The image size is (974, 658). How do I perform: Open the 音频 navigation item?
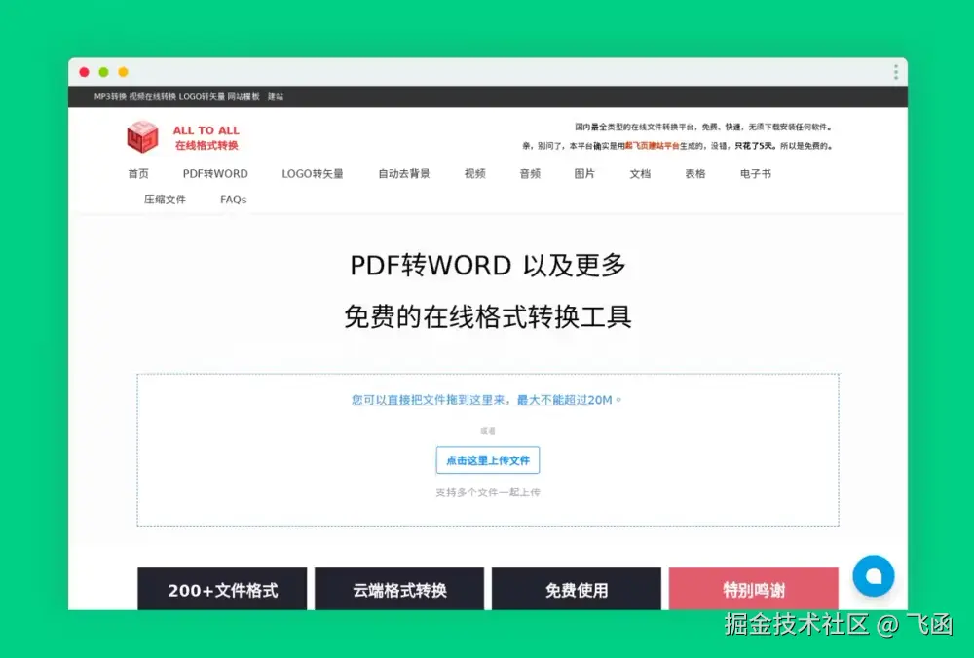[x=530, y=174]
